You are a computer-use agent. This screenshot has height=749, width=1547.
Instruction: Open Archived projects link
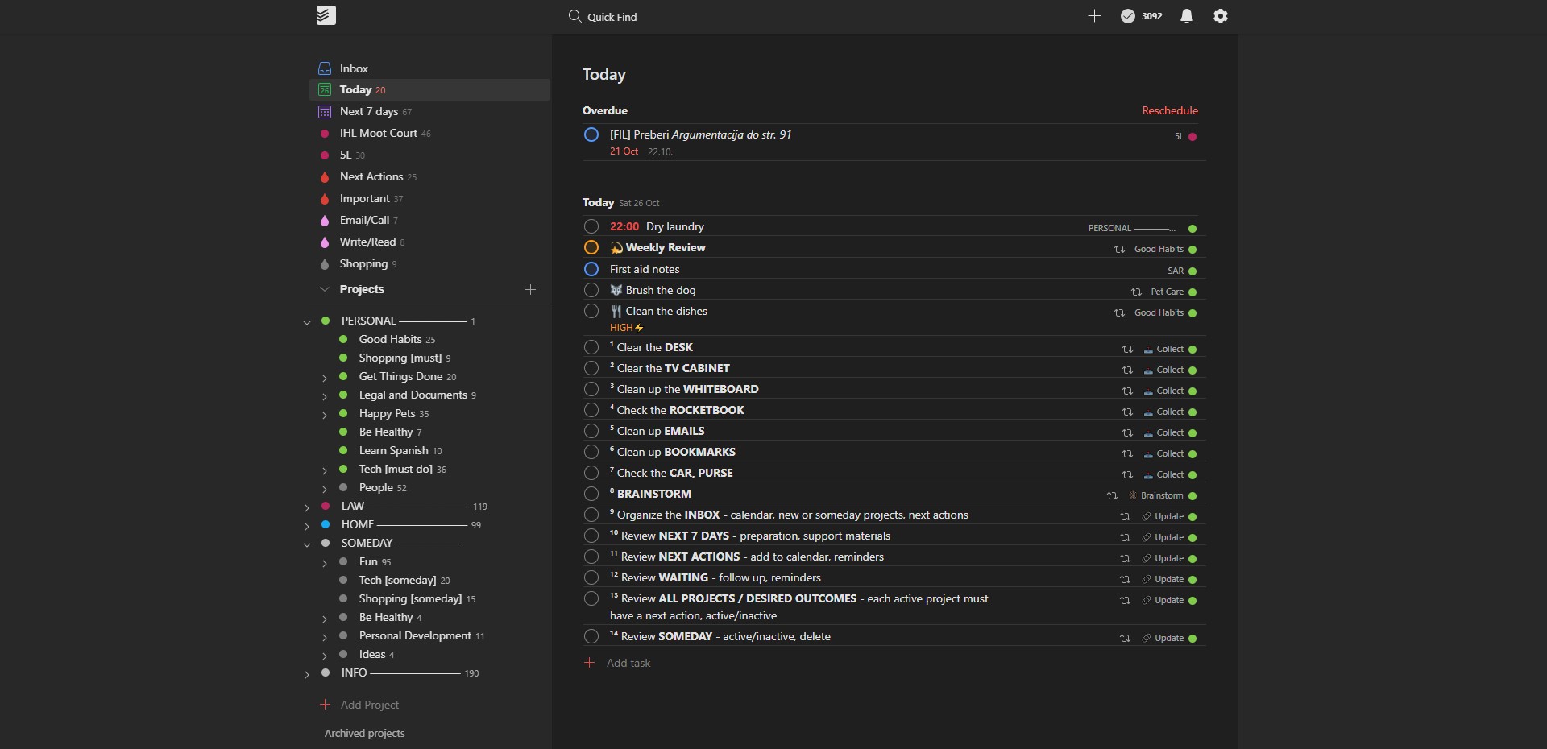pyautogui.click(x=364, y=733)
